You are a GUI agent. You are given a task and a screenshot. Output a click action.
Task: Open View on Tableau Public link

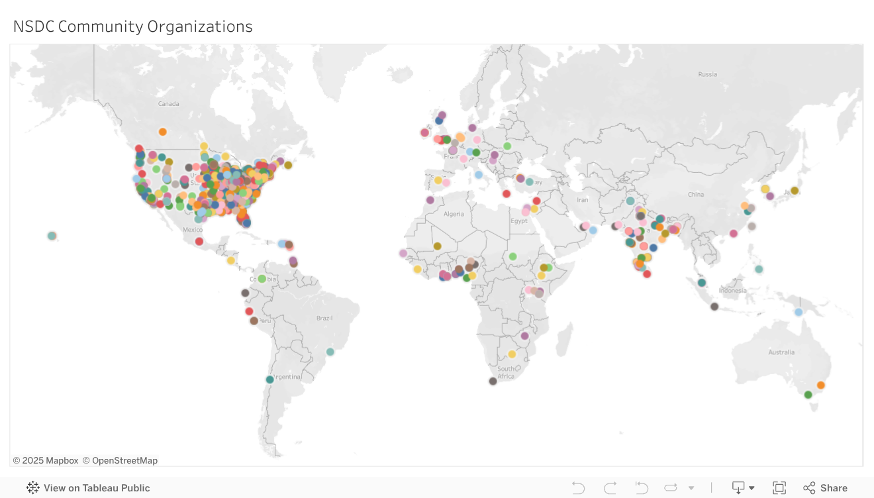[97, 488]
